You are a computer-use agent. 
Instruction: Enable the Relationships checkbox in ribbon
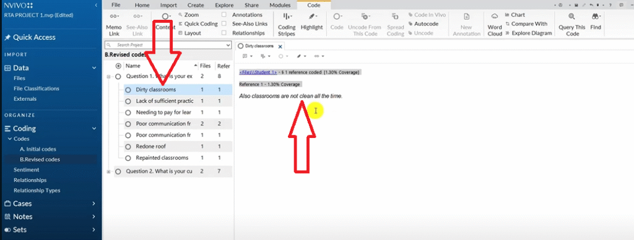click(224, 33)
